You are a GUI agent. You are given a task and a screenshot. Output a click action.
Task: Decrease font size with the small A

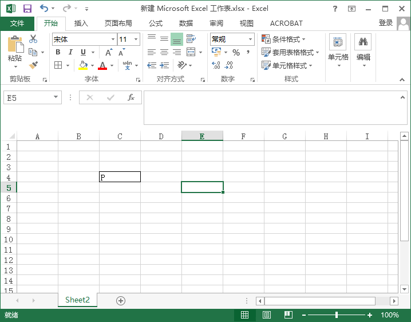(x=121, y=52)
